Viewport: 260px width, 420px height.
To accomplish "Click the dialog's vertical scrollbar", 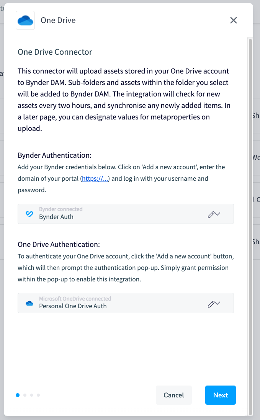I will coord(250,227).
